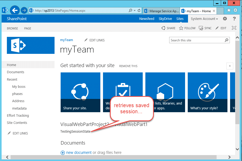Screen dimensions: 242x161
Task: Go back with the browser Back arrow
Action: coord(15,11)
